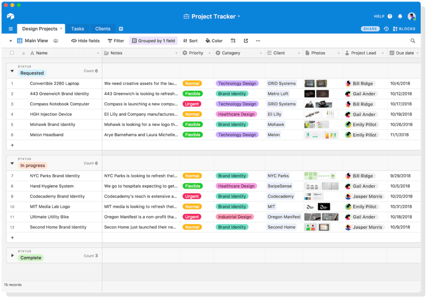427x298 pixels.
Task: Switch to the Tasks tab
Action: point(78,29)
